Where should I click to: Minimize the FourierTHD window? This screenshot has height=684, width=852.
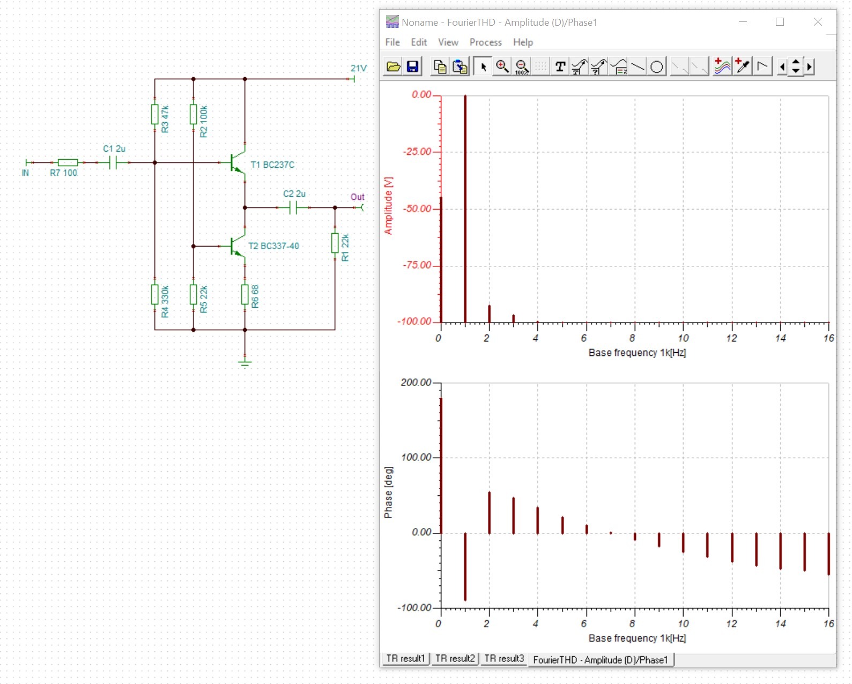pyautogui.click(x=743, y=22)
